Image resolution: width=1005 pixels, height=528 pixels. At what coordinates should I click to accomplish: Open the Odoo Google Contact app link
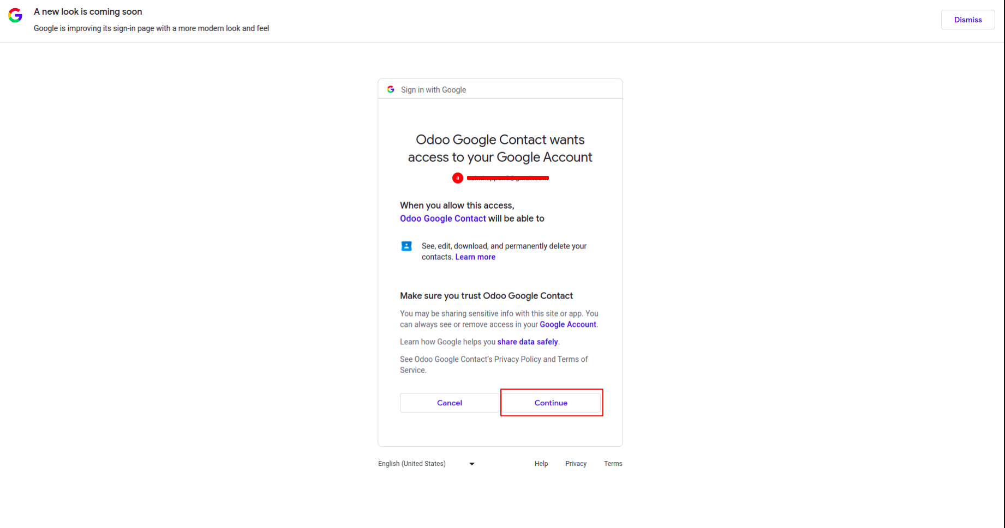pyautogui.click(x=442, y=219)
